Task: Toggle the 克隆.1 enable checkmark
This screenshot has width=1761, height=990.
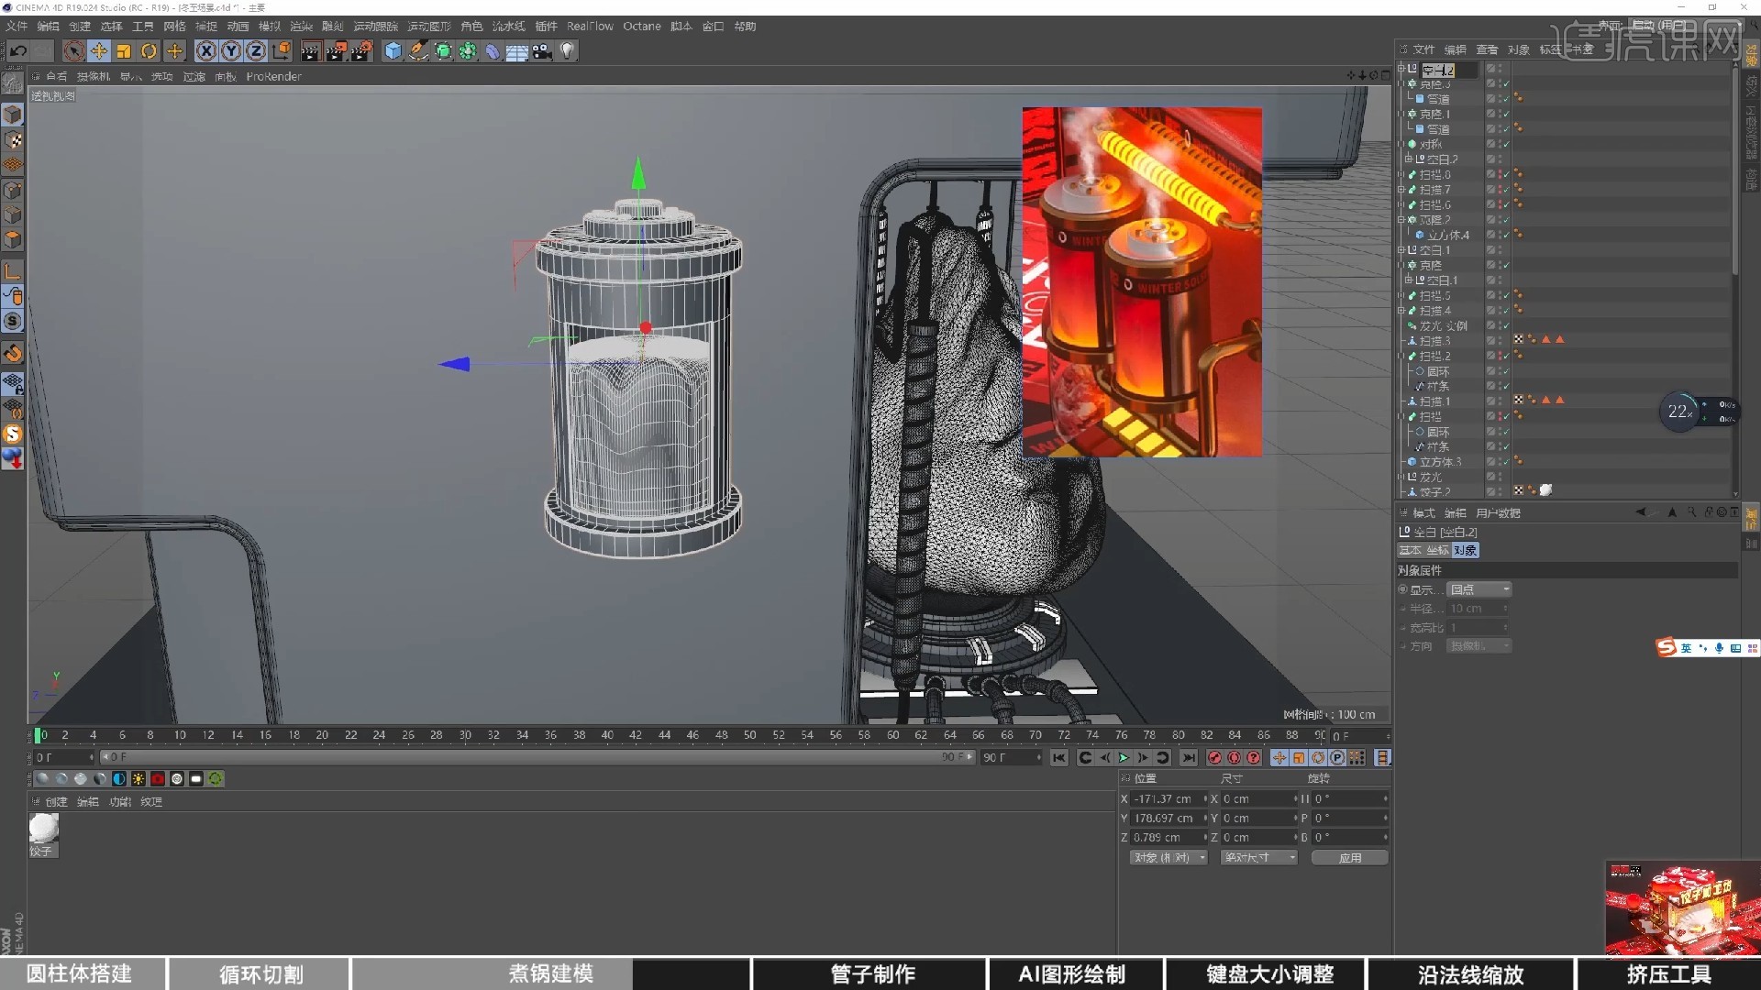Action: [1506, 115]
